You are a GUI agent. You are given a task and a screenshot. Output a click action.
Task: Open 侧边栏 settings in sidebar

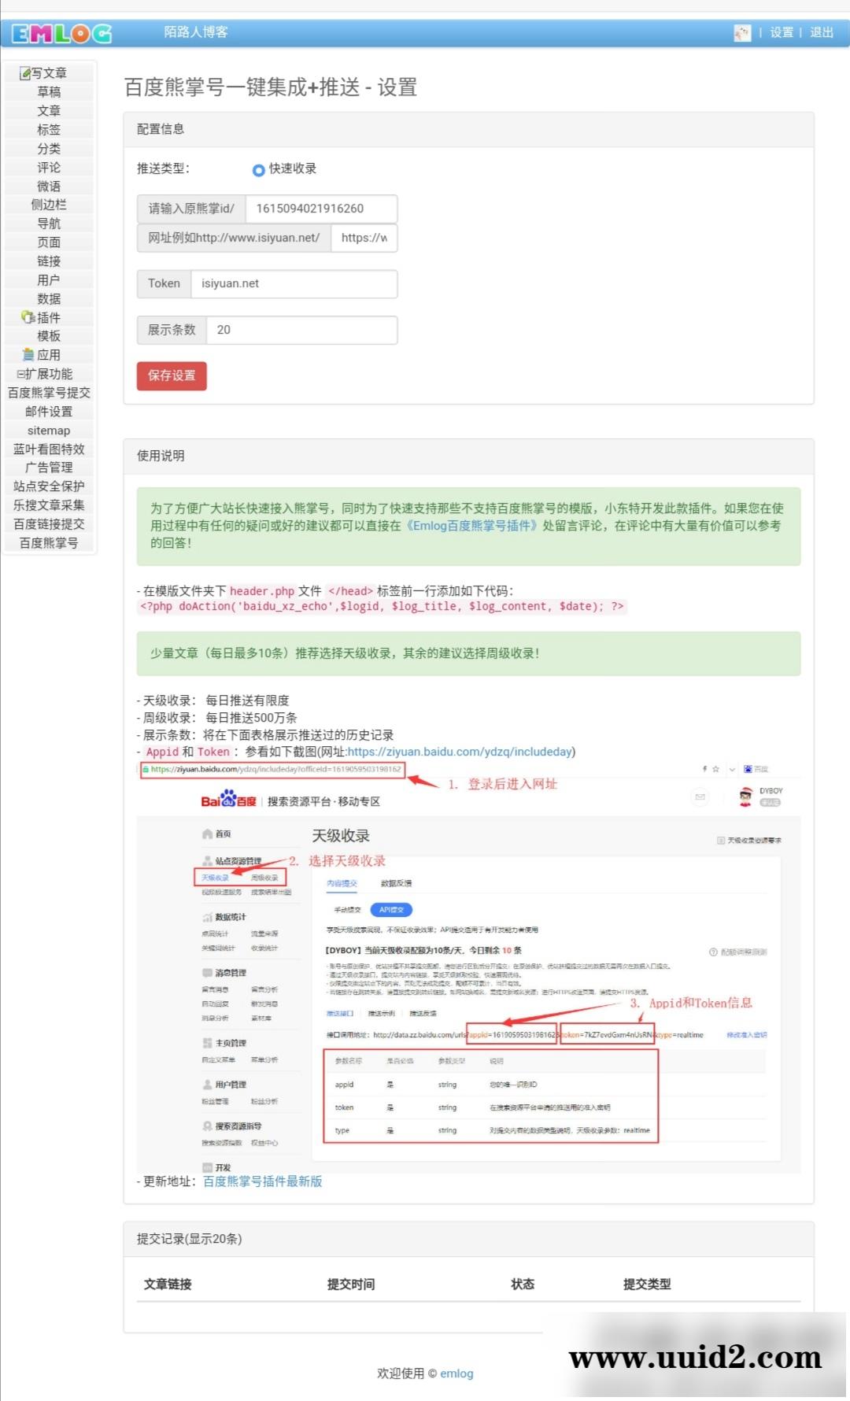tap(49, 205)
